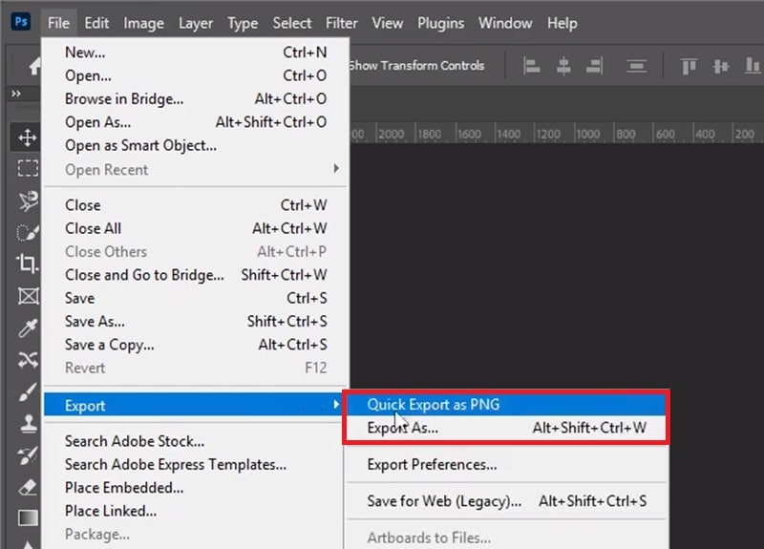Select Close and Go to Bridge...
Image resolution: width=764 pixels, height=549 pixels.
tap(196, 275)
